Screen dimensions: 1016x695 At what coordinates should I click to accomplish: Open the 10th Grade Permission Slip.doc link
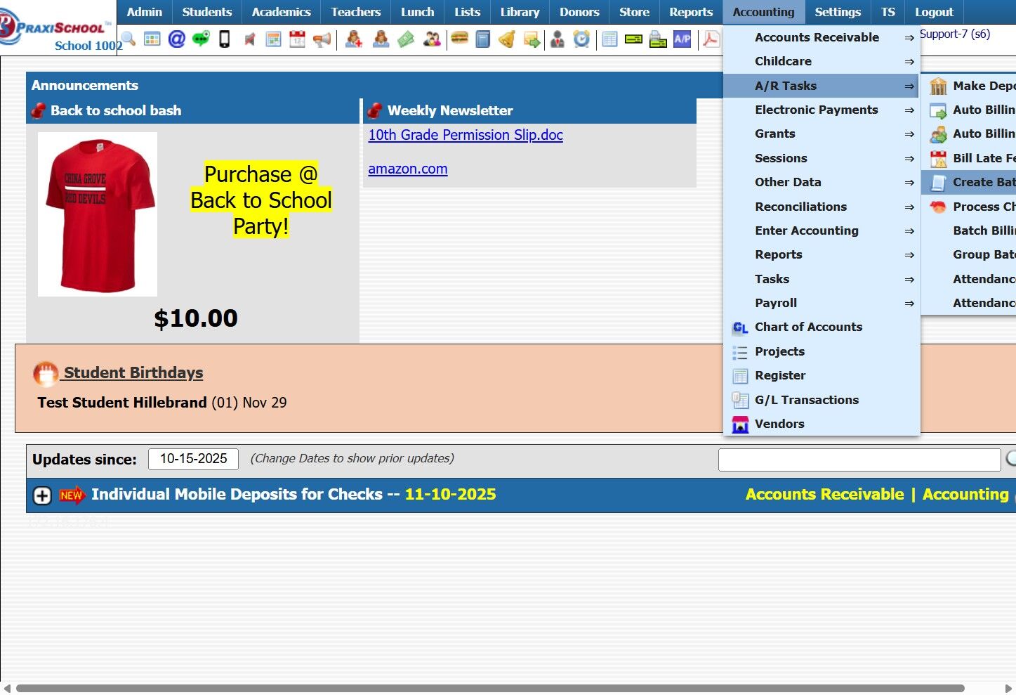[x=466, y=135]
